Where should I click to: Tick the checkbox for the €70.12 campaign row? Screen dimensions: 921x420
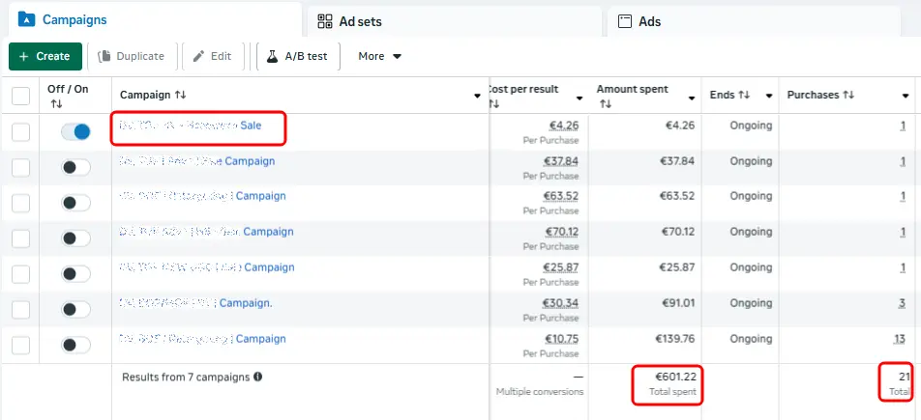[x=20, y=238]
